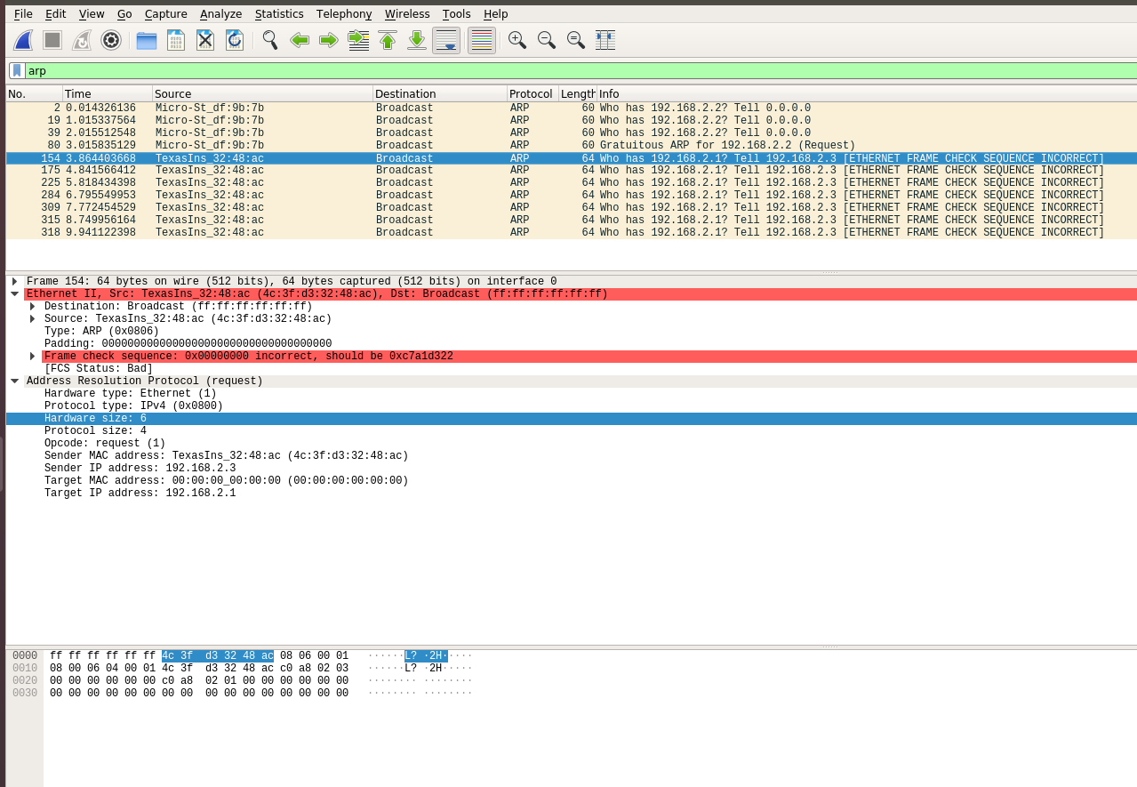This screenshot has height=787, width=1137.
Task: Open capture options gear icon
Action: click(x=111, y=40)
